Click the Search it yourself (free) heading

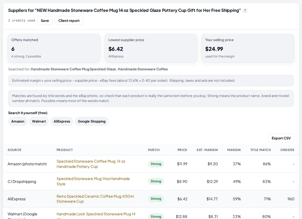pyautogui.click(x=28, y=113)
